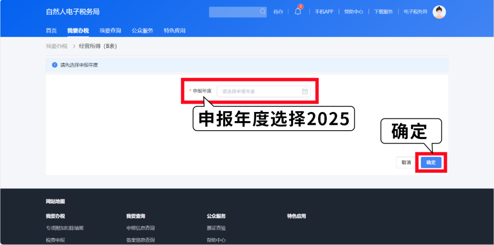This screenshot has width=494, height=245.
Task: Open the 手机APP link
Action: point(324,11)
